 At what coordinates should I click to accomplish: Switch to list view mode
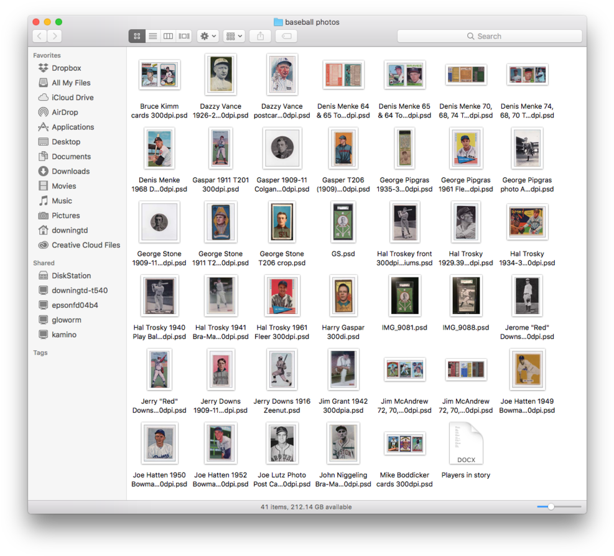[x=152, y=37]
